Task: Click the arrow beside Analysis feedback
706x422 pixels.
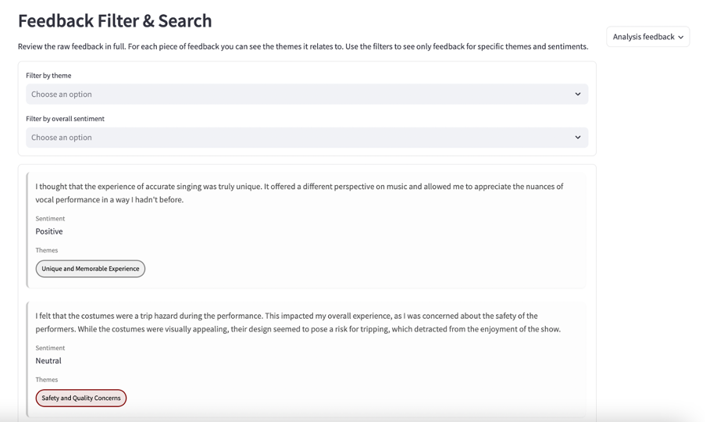Action: (x=681, y=38)
